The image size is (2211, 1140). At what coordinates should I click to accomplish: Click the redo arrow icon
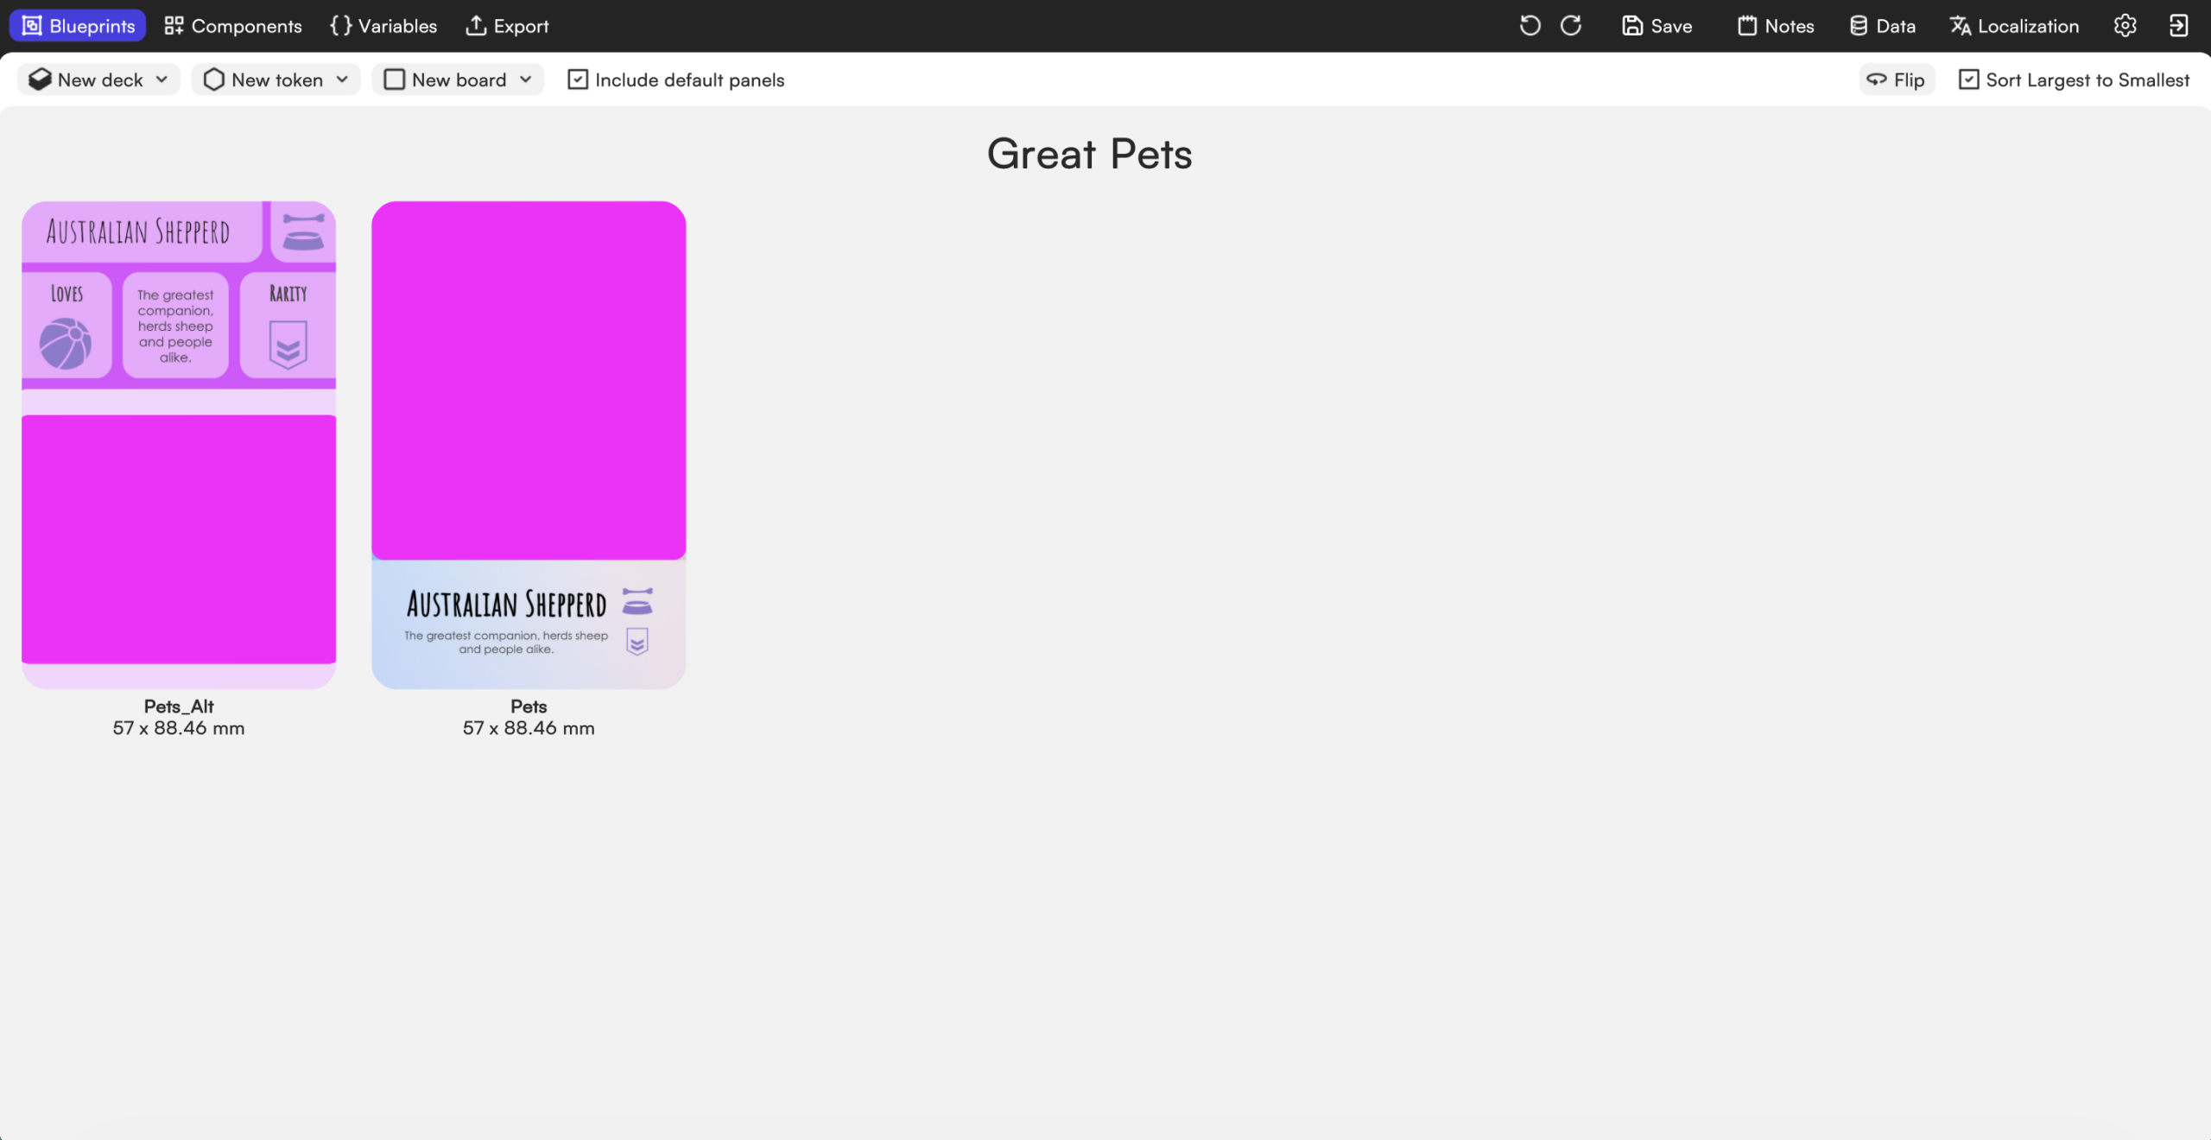pos(1571,26)
